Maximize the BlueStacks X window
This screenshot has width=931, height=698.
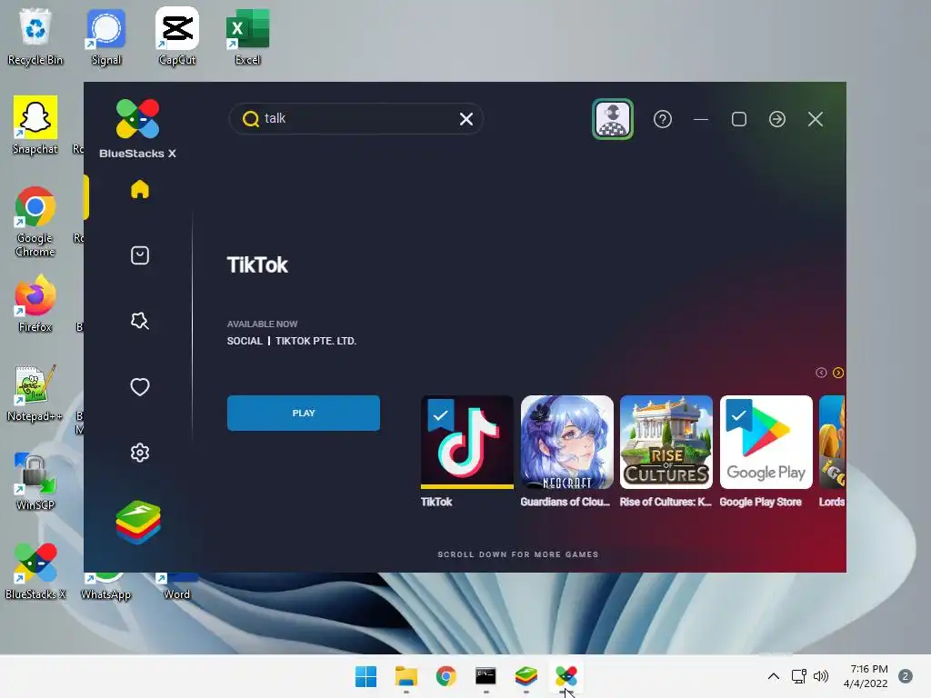coord(738,119)
